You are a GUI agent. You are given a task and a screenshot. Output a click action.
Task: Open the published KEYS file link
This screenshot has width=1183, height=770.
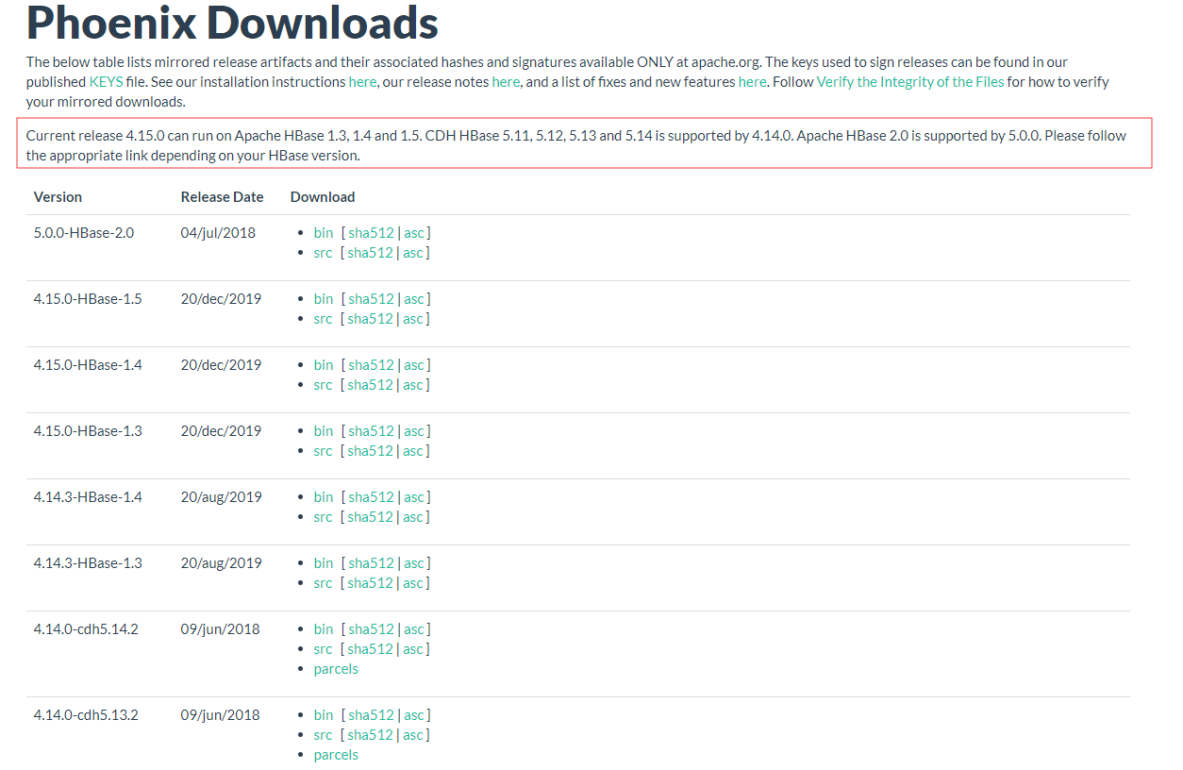pyautogui.click(x=106, y=82)
